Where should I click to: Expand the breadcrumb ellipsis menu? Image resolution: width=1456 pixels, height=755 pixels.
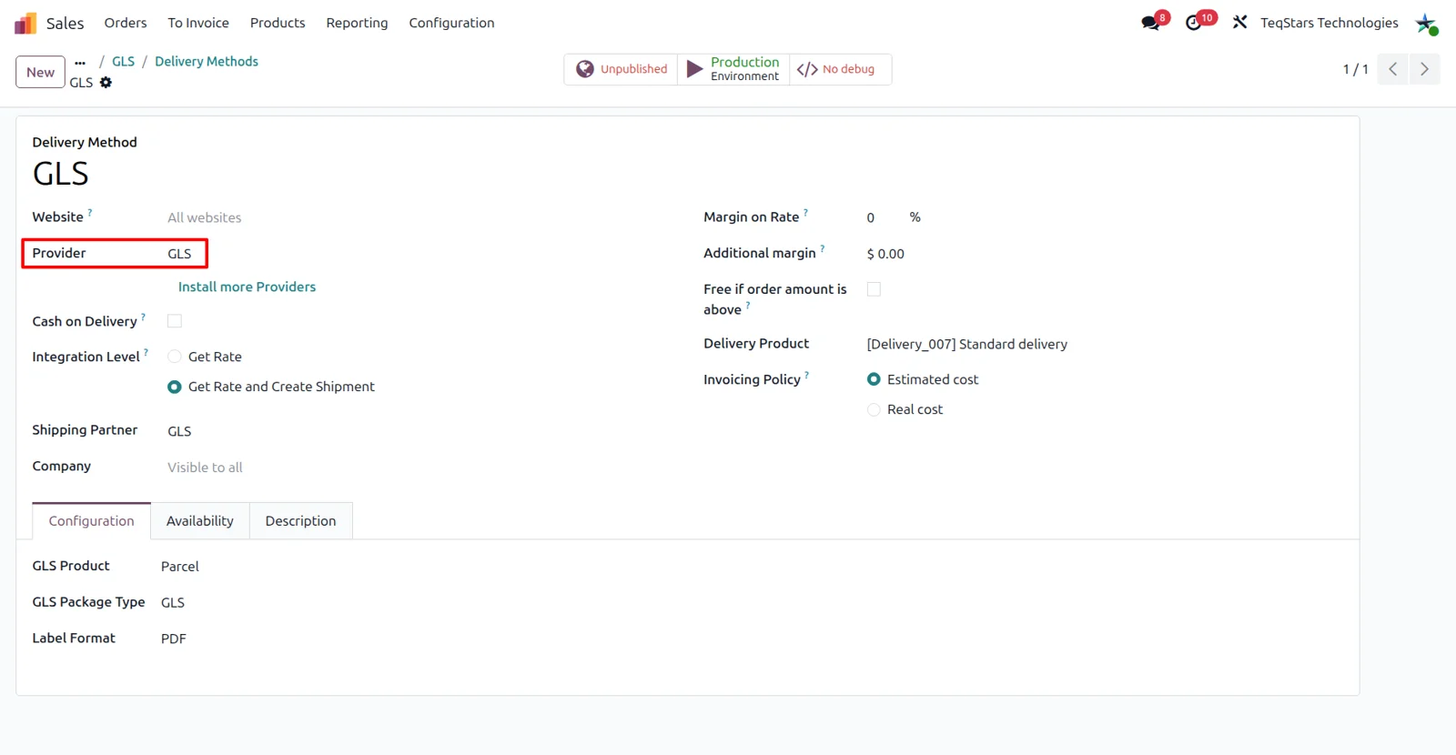80,62
